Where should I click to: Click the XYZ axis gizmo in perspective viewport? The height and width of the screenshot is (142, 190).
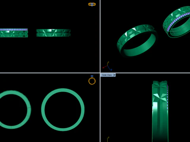[x=108, y=66]
